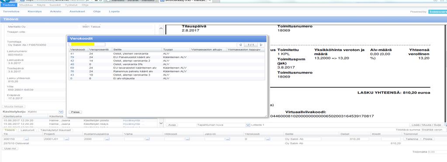The height and width of the screenshot is (162, 447).
Task: Switch to the Laskurivit tab
Action: tap(28, 130)
